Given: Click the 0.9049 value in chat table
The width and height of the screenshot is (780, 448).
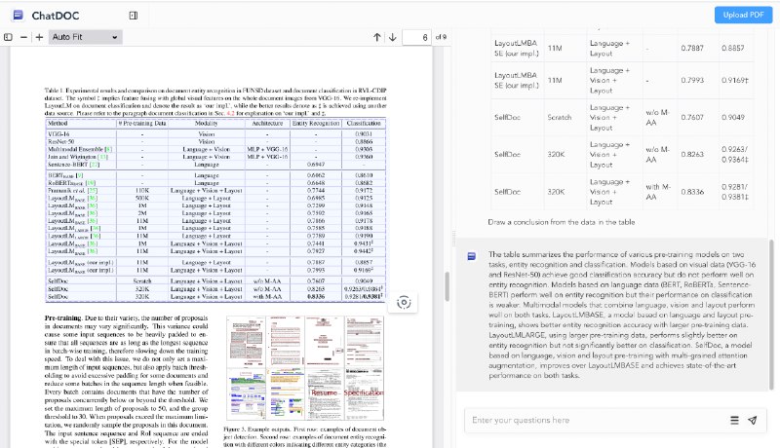Looking at the screenshot, I should click(733, 117).
